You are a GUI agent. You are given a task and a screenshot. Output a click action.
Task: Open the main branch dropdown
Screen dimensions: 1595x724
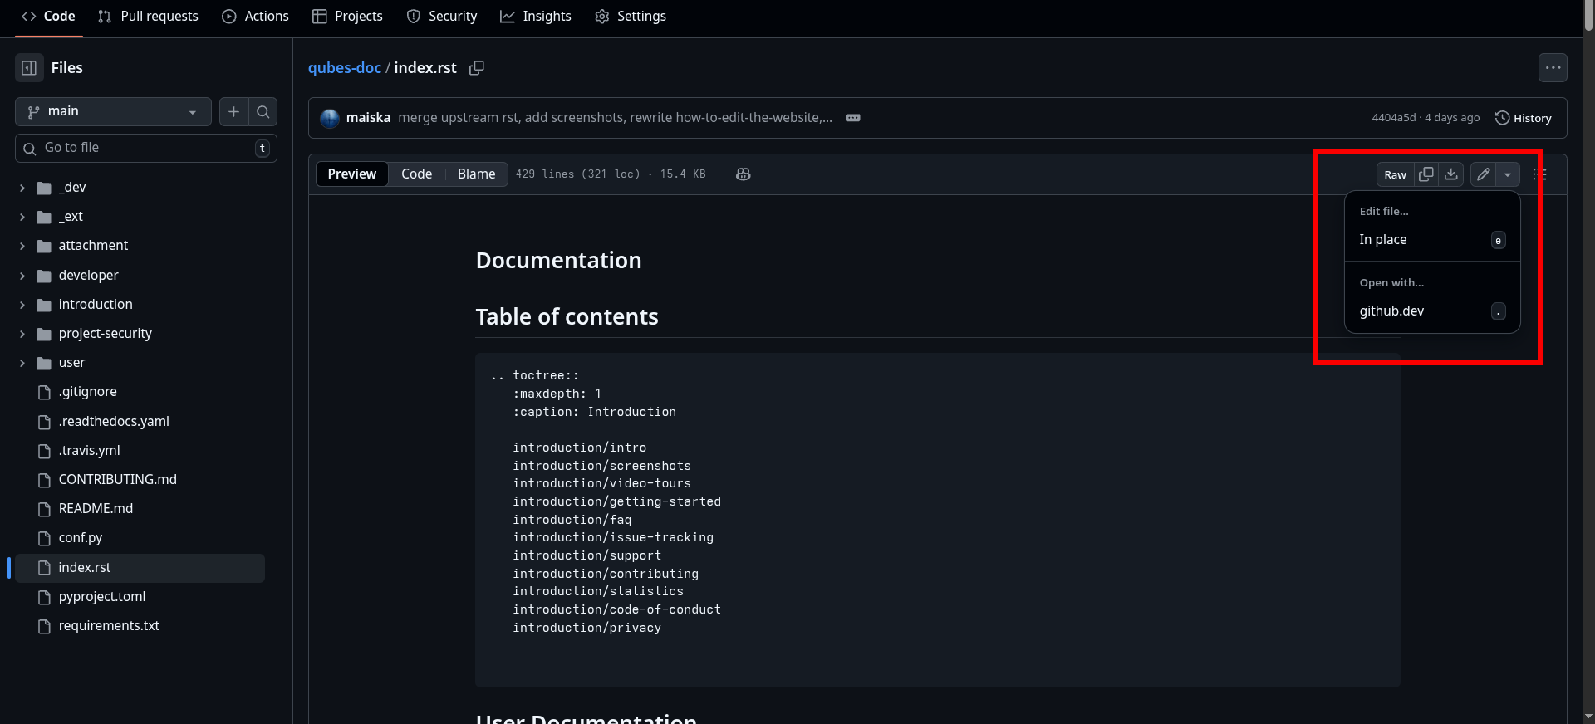(x=113, y=111)
